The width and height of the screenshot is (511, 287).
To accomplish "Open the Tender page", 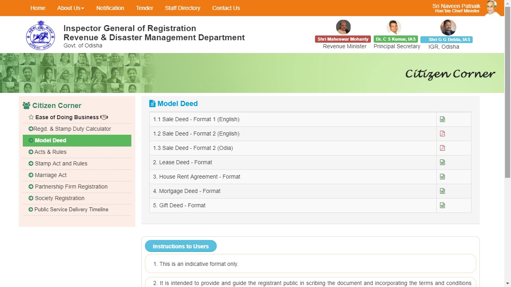I will [145, 8].
